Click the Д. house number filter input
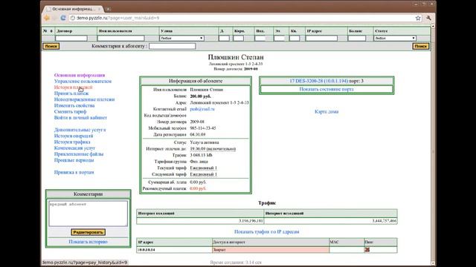476x267 pixels. tap(224, 38)
